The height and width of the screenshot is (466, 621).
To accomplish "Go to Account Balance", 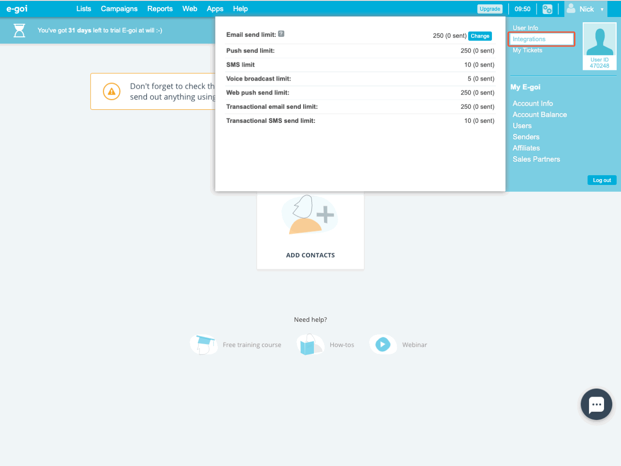I will (x=539, y=115).
